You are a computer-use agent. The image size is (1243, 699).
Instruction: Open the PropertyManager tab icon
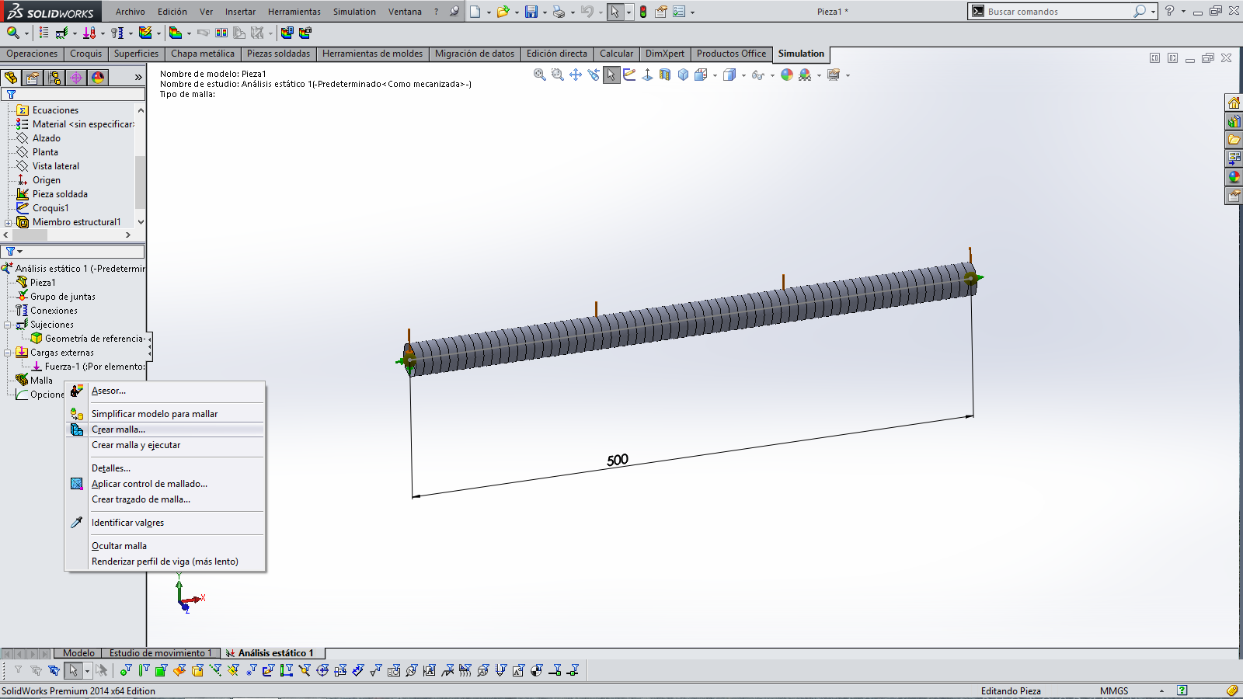coord(33,78)
